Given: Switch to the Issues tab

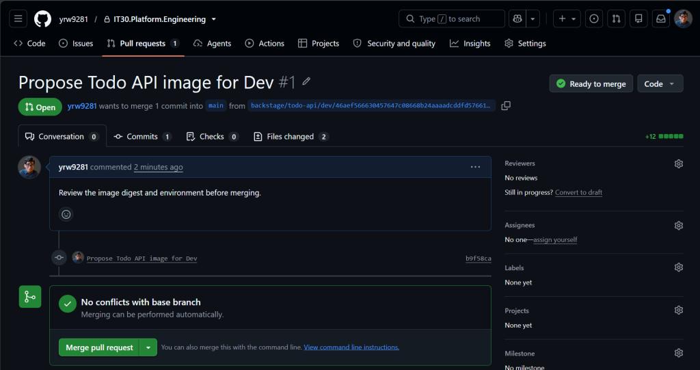Looking at the screenshot, I should point(77,43).
